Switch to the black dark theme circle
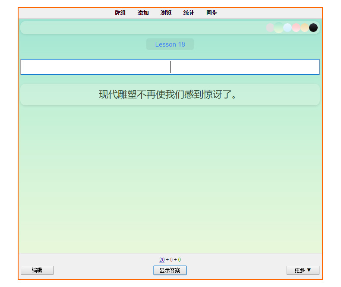The width and height of the screenshot is (341, 287). pyautogui.click(x=313, y=28)
